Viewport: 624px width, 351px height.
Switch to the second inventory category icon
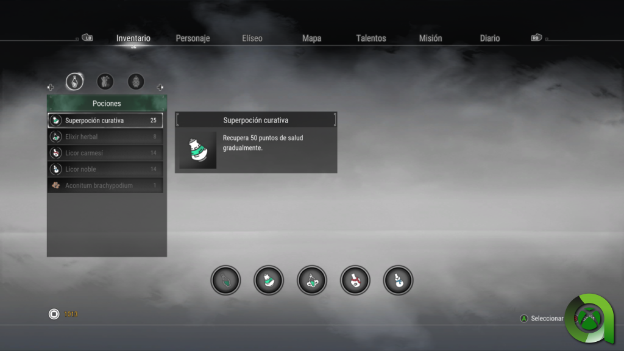pos(105,82)
